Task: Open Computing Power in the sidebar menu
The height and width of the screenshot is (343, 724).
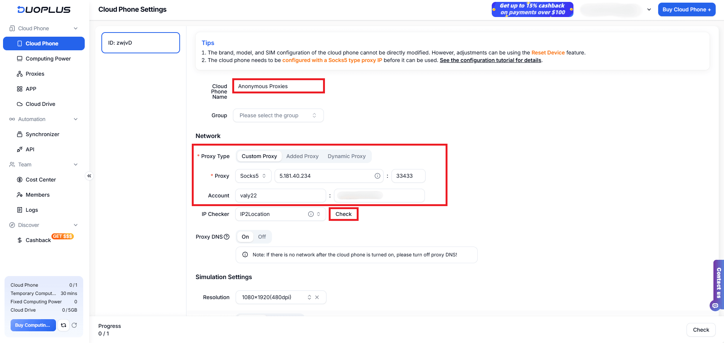Action: [48, 58]
